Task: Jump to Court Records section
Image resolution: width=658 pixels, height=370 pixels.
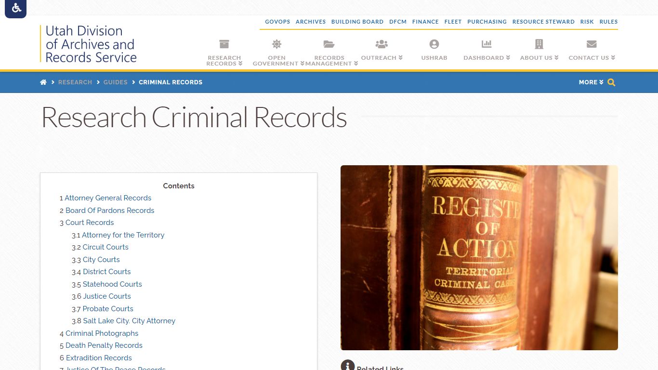Action: pos(90,223)
